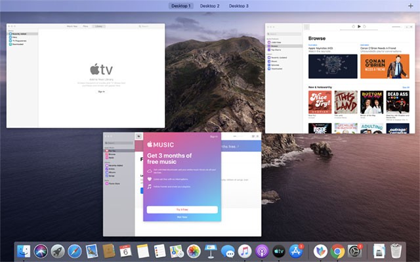Skip forward button in Podcasts window
Screen dimensions: 420x262
tap(364, 26)
